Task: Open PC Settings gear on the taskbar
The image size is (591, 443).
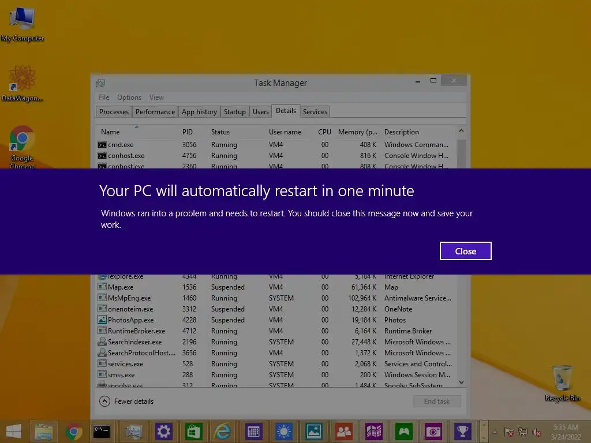Action: (x=163, y=431)
